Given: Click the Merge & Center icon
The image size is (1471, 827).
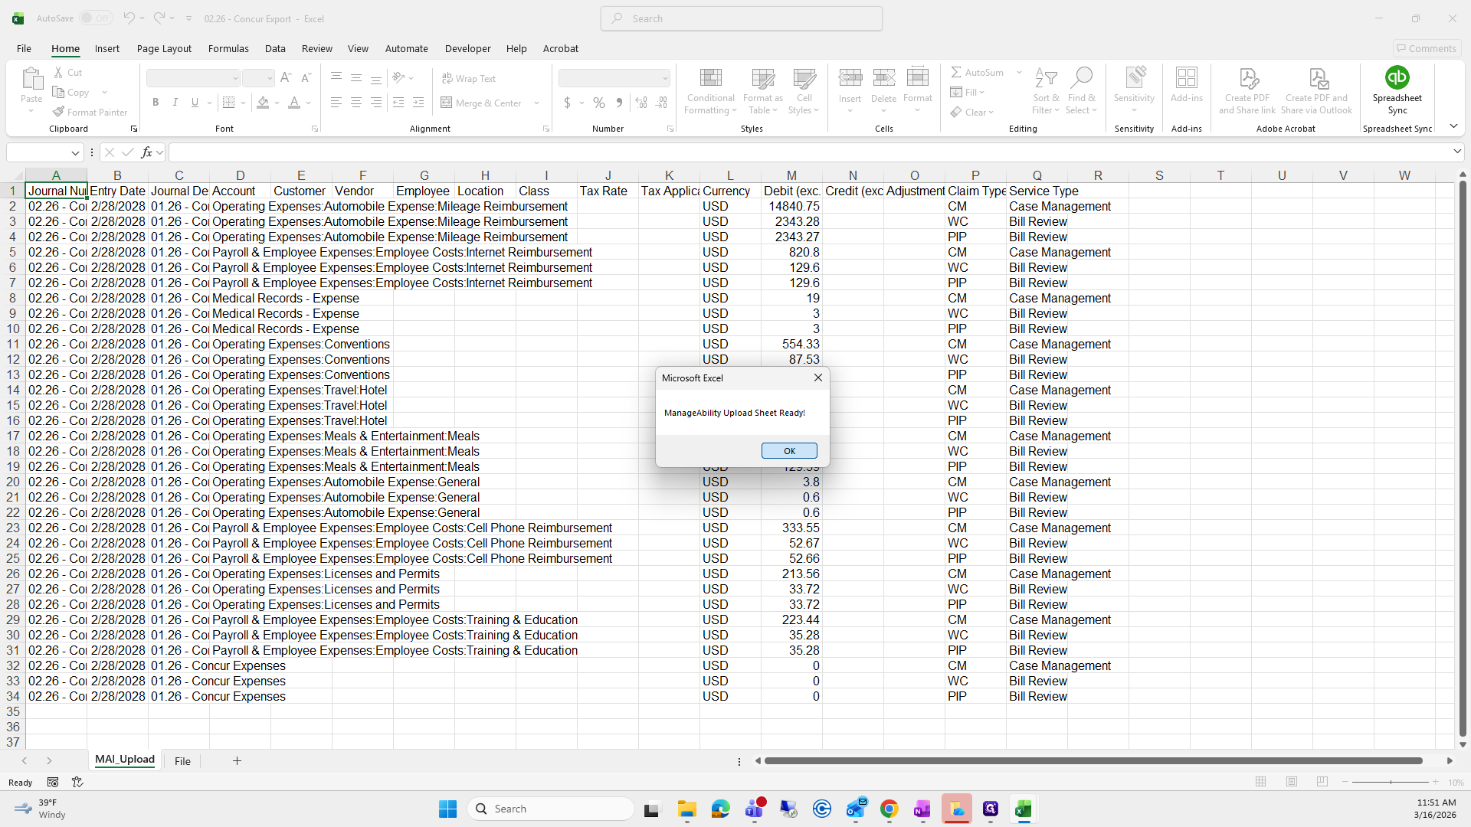Looking at the screenshot, I should pyautogui.click(x=447, y=103).
